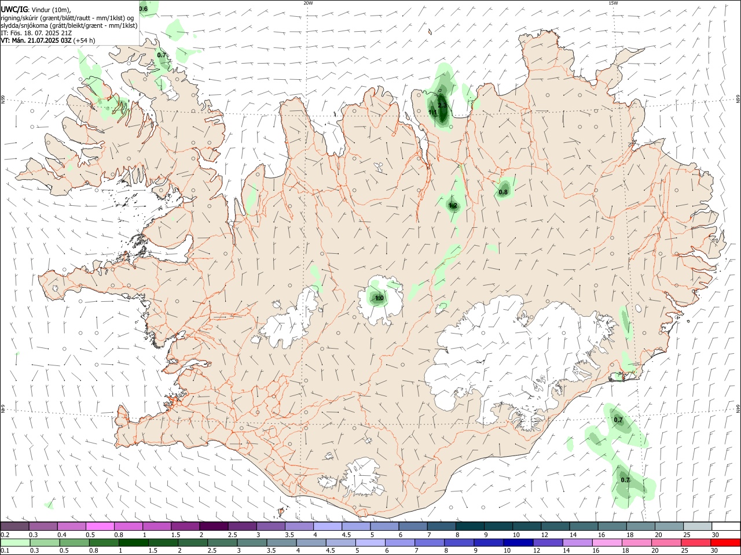741x555 pixels.
Task: Click the '(+54 h)' forecast offset text
Action: [85, 40]
